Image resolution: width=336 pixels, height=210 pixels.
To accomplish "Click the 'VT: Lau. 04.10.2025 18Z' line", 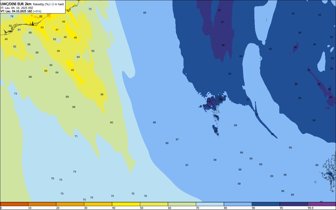I will (x=16, y=11).
